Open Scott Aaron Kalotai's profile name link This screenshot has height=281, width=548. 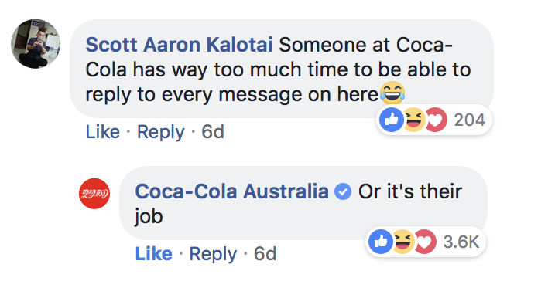(x=179, y=45)
